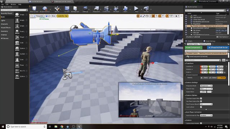Select the Geometry category in Place Actors
Viewport: 230px width, 129px height.
(x=4, y=31)
